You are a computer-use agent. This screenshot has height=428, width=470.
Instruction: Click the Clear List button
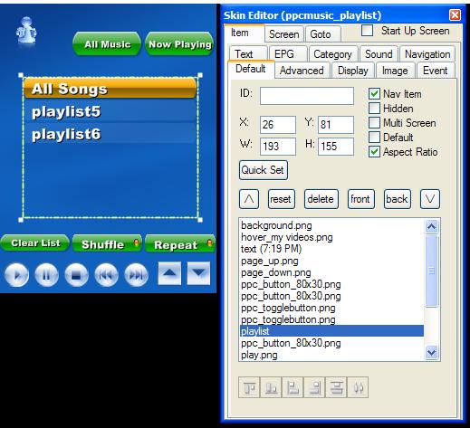coord(35,243)
